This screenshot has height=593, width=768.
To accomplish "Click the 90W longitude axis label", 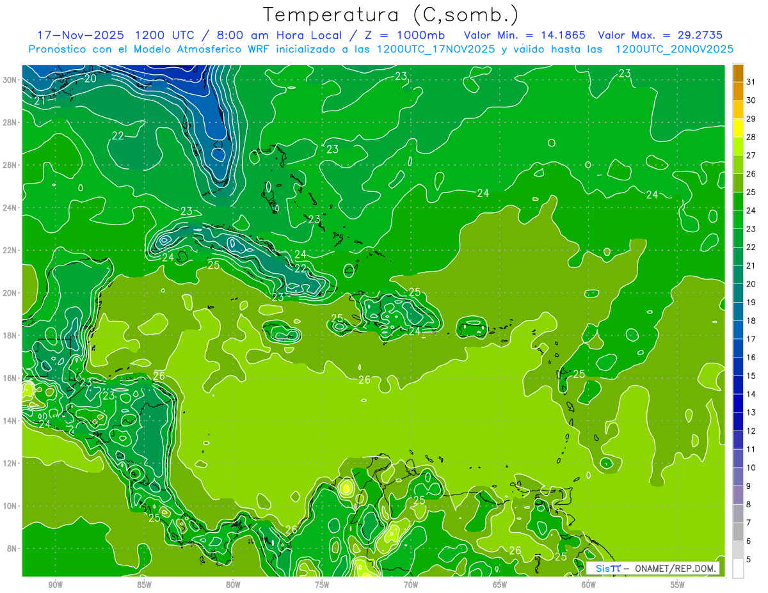I will (x=56, y=584).
